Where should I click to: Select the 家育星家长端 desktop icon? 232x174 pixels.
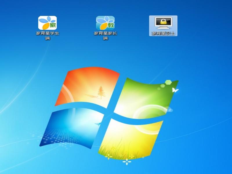click(105, 23)
